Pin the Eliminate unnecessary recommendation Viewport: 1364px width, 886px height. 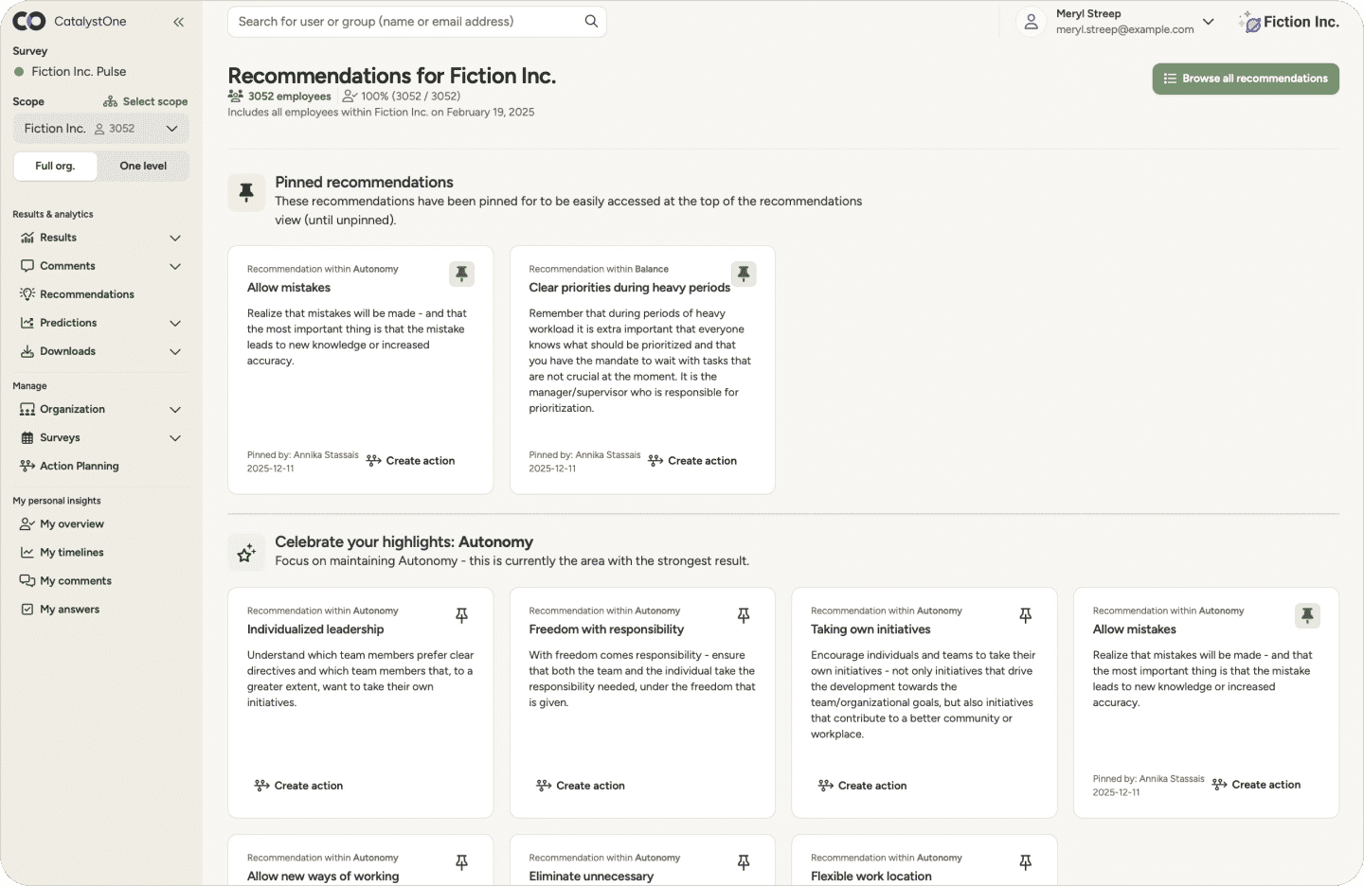tap(744, 862)
